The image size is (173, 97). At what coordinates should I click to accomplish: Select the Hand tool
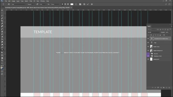[2, 58]
